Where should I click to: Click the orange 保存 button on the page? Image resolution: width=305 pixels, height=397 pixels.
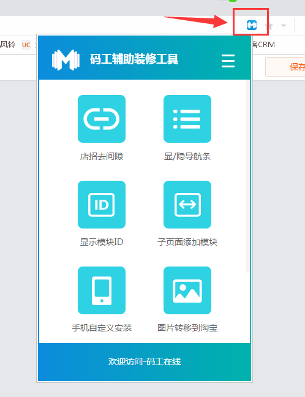285,67
